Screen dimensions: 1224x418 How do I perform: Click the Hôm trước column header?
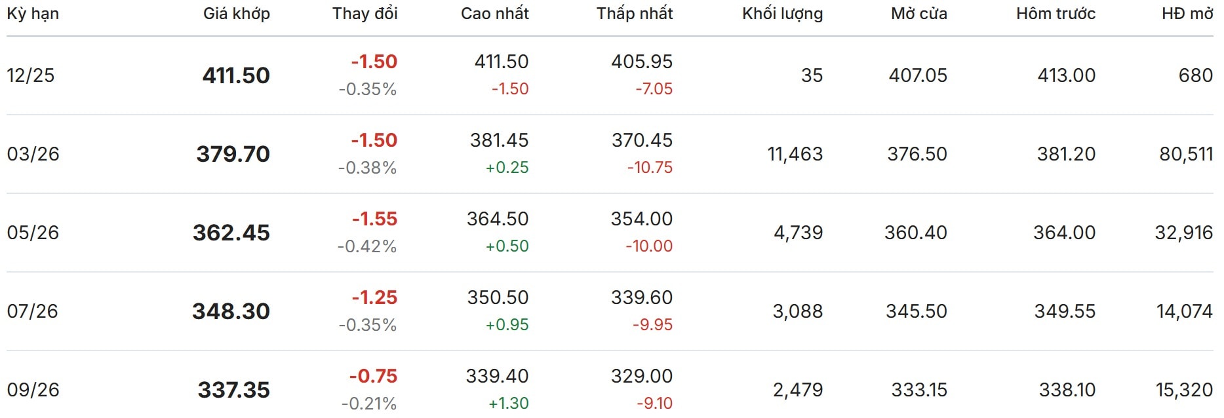click(x=1056, y=14)
